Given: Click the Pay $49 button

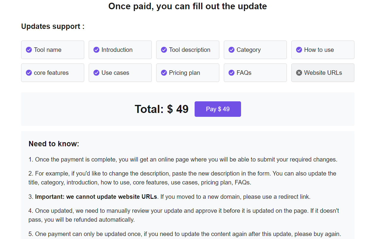Looking at the screenshot, I should click(218, 109).
